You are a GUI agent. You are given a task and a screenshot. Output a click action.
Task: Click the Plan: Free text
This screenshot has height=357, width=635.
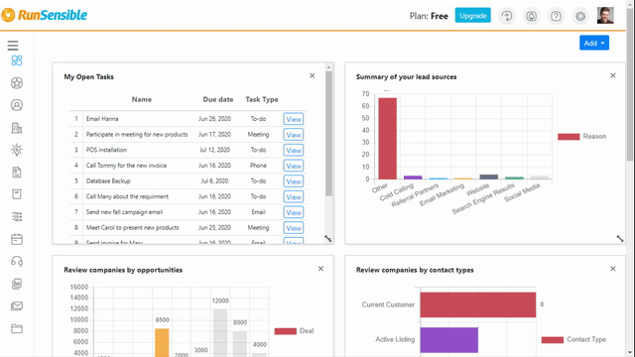click(429, 16)
